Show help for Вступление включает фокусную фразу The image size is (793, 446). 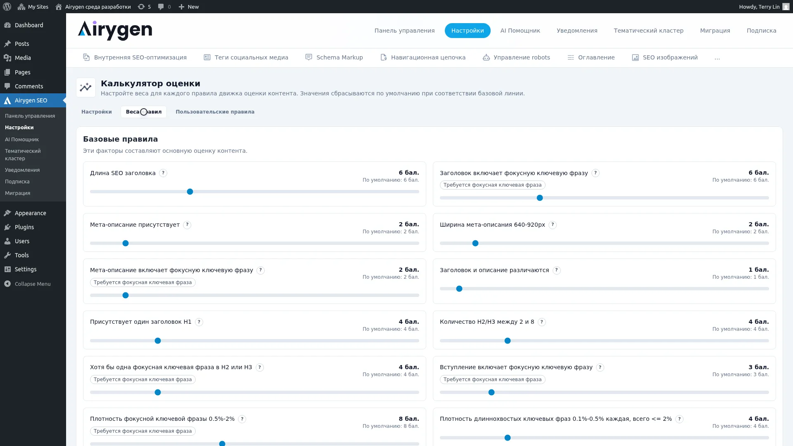600,367
